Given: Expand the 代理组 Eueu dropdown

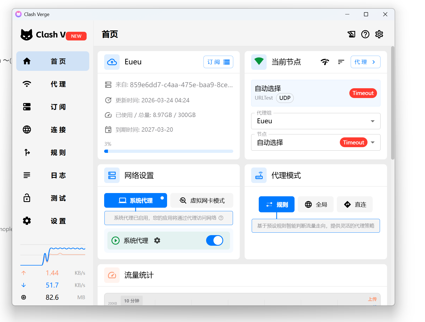Looking at the screenshot, I should pyautogui.click(x=372, y=121).
